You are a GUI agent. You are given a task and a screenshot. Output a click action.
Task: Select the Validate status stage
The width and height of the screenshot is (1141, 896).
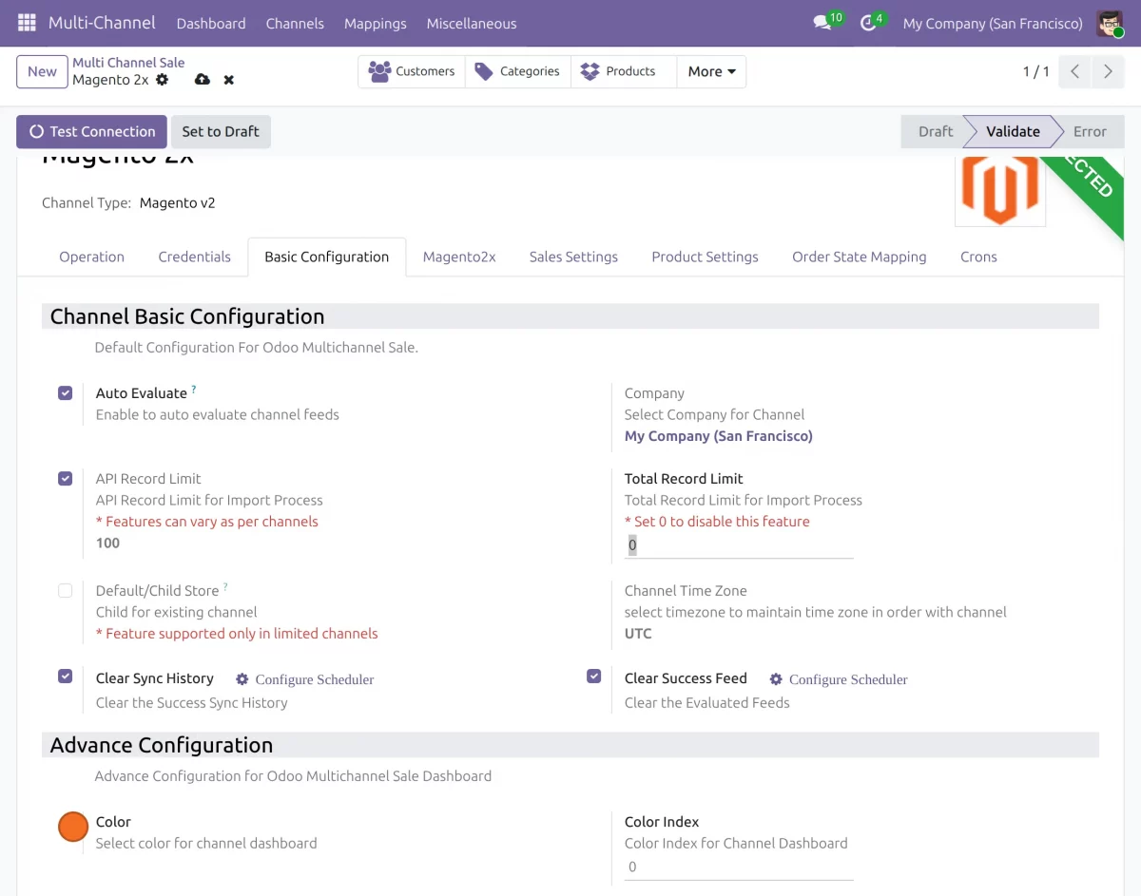(x=1013, y=131)
